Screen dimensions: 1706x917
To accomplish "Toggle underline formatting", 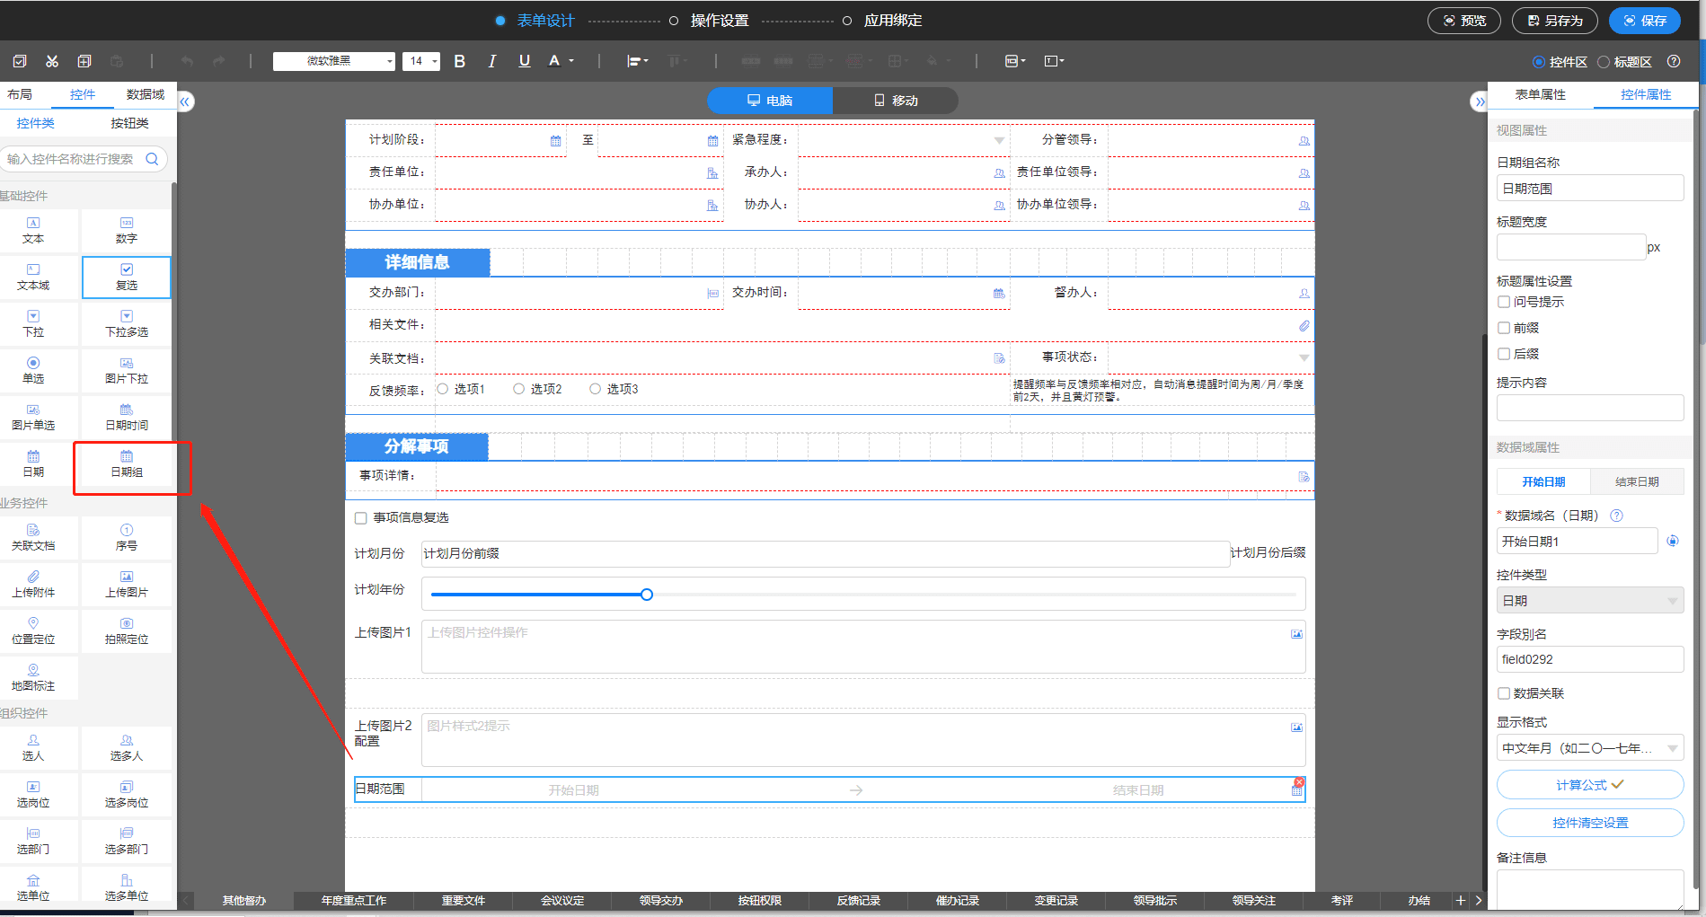I will [x=525, y=61].
